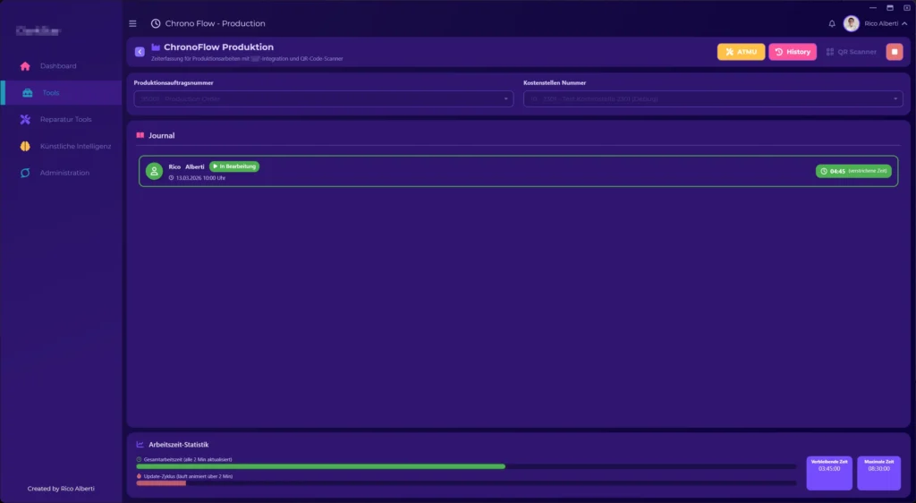Open Künstliche Intelligenz section
The height and width of the screenshot is (503, 916).
coord(61,146)
